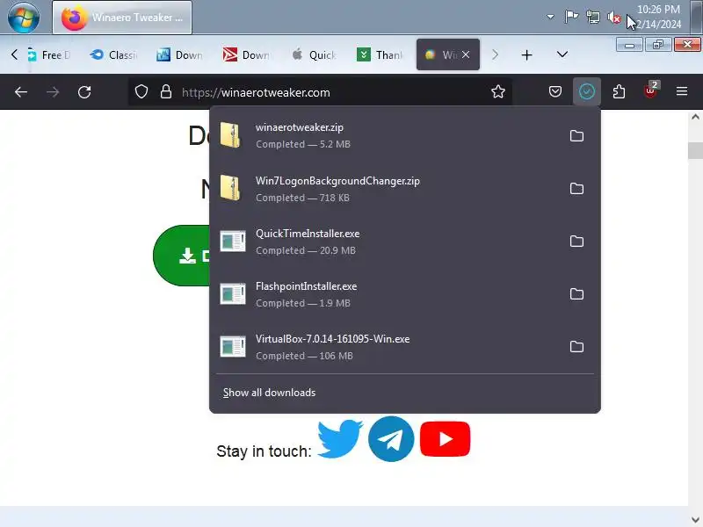703x527 pixels.
Task: Switch to the first Down tab
Action: tap(179, 54)
